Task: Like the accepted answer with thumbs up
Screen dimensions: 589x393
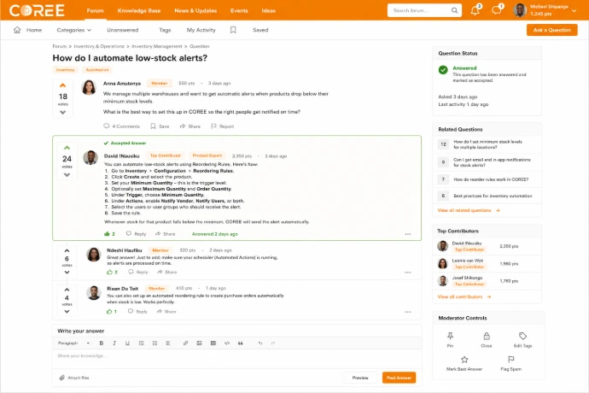Action: [107, 234]
